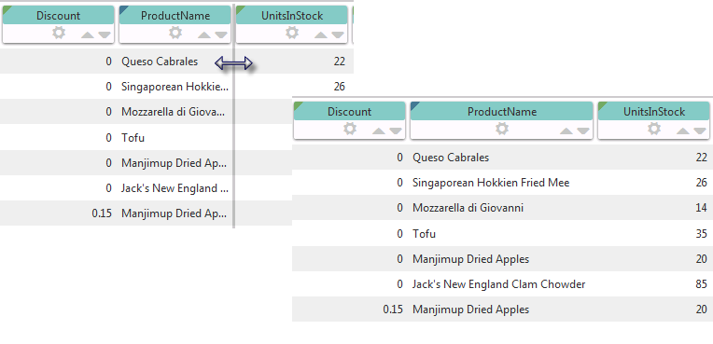Select UnitsInStock header in truncated-names grid
The width and height of the screenshot is (713, 344).
[x=292, y=16]
